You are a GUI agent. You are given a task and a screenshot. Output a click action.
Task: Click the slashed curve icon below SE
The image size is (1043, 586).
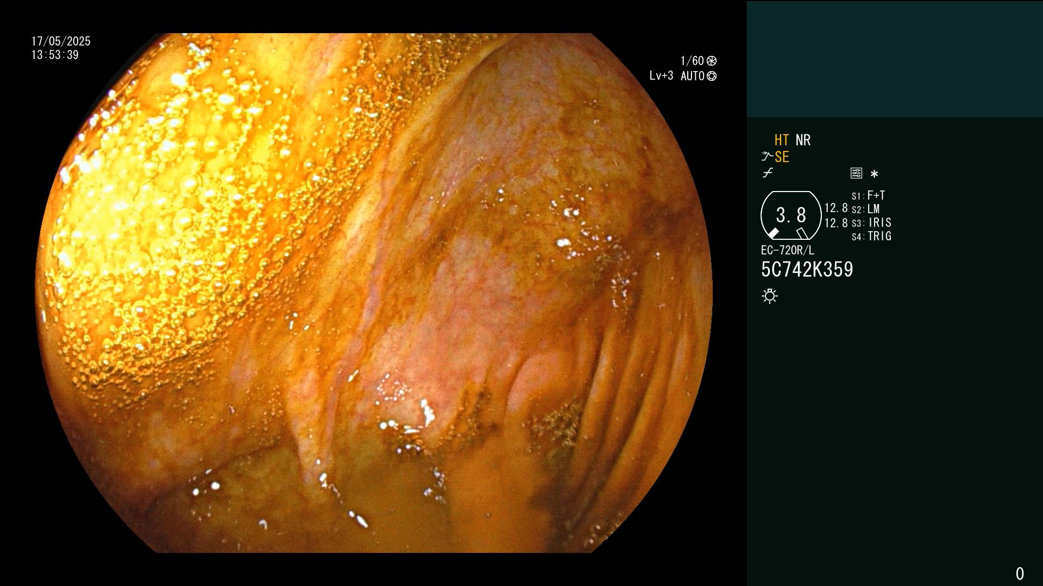[768, 173]
